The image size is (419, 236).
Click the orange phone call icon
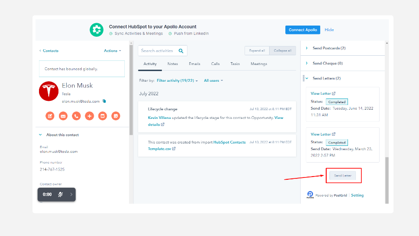(x=76, y=116)
